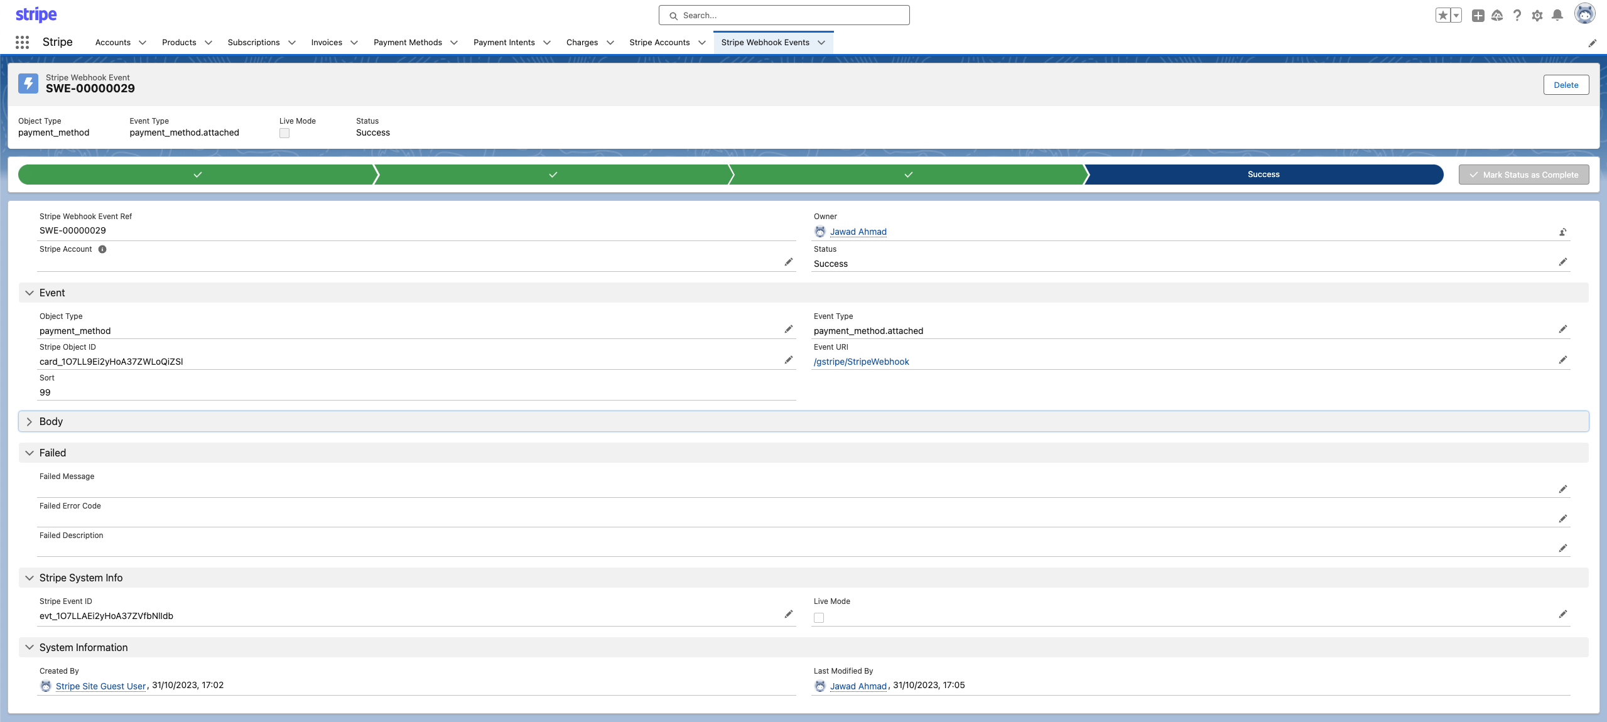Click the Favorites star icon

1442,16
